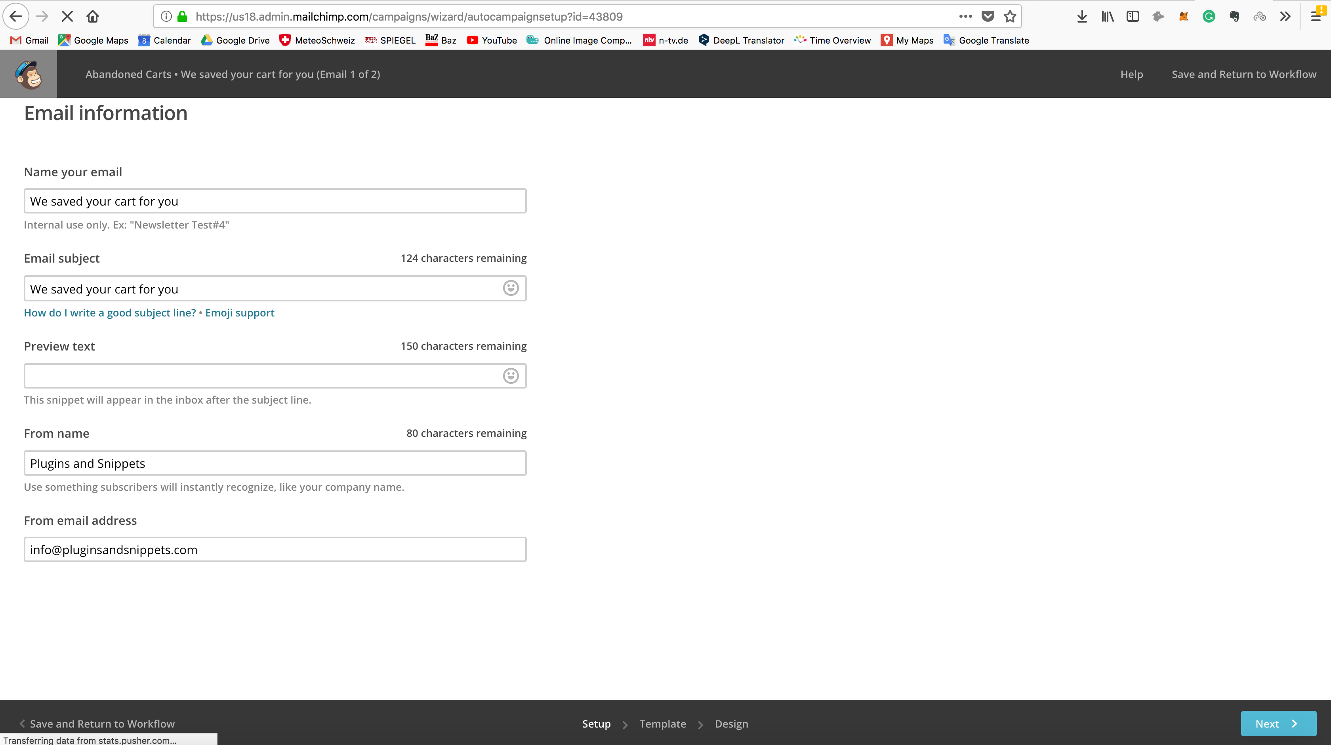This screenshot has width=1331, height=745.
Task: Click the Help menu item in header
Action: [1132, 74]
